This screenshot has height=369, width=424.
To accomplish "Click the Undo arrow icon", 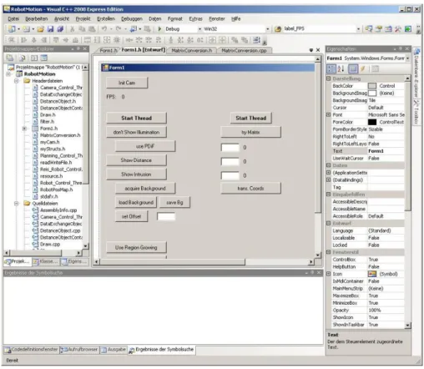I will coord(104,28).
